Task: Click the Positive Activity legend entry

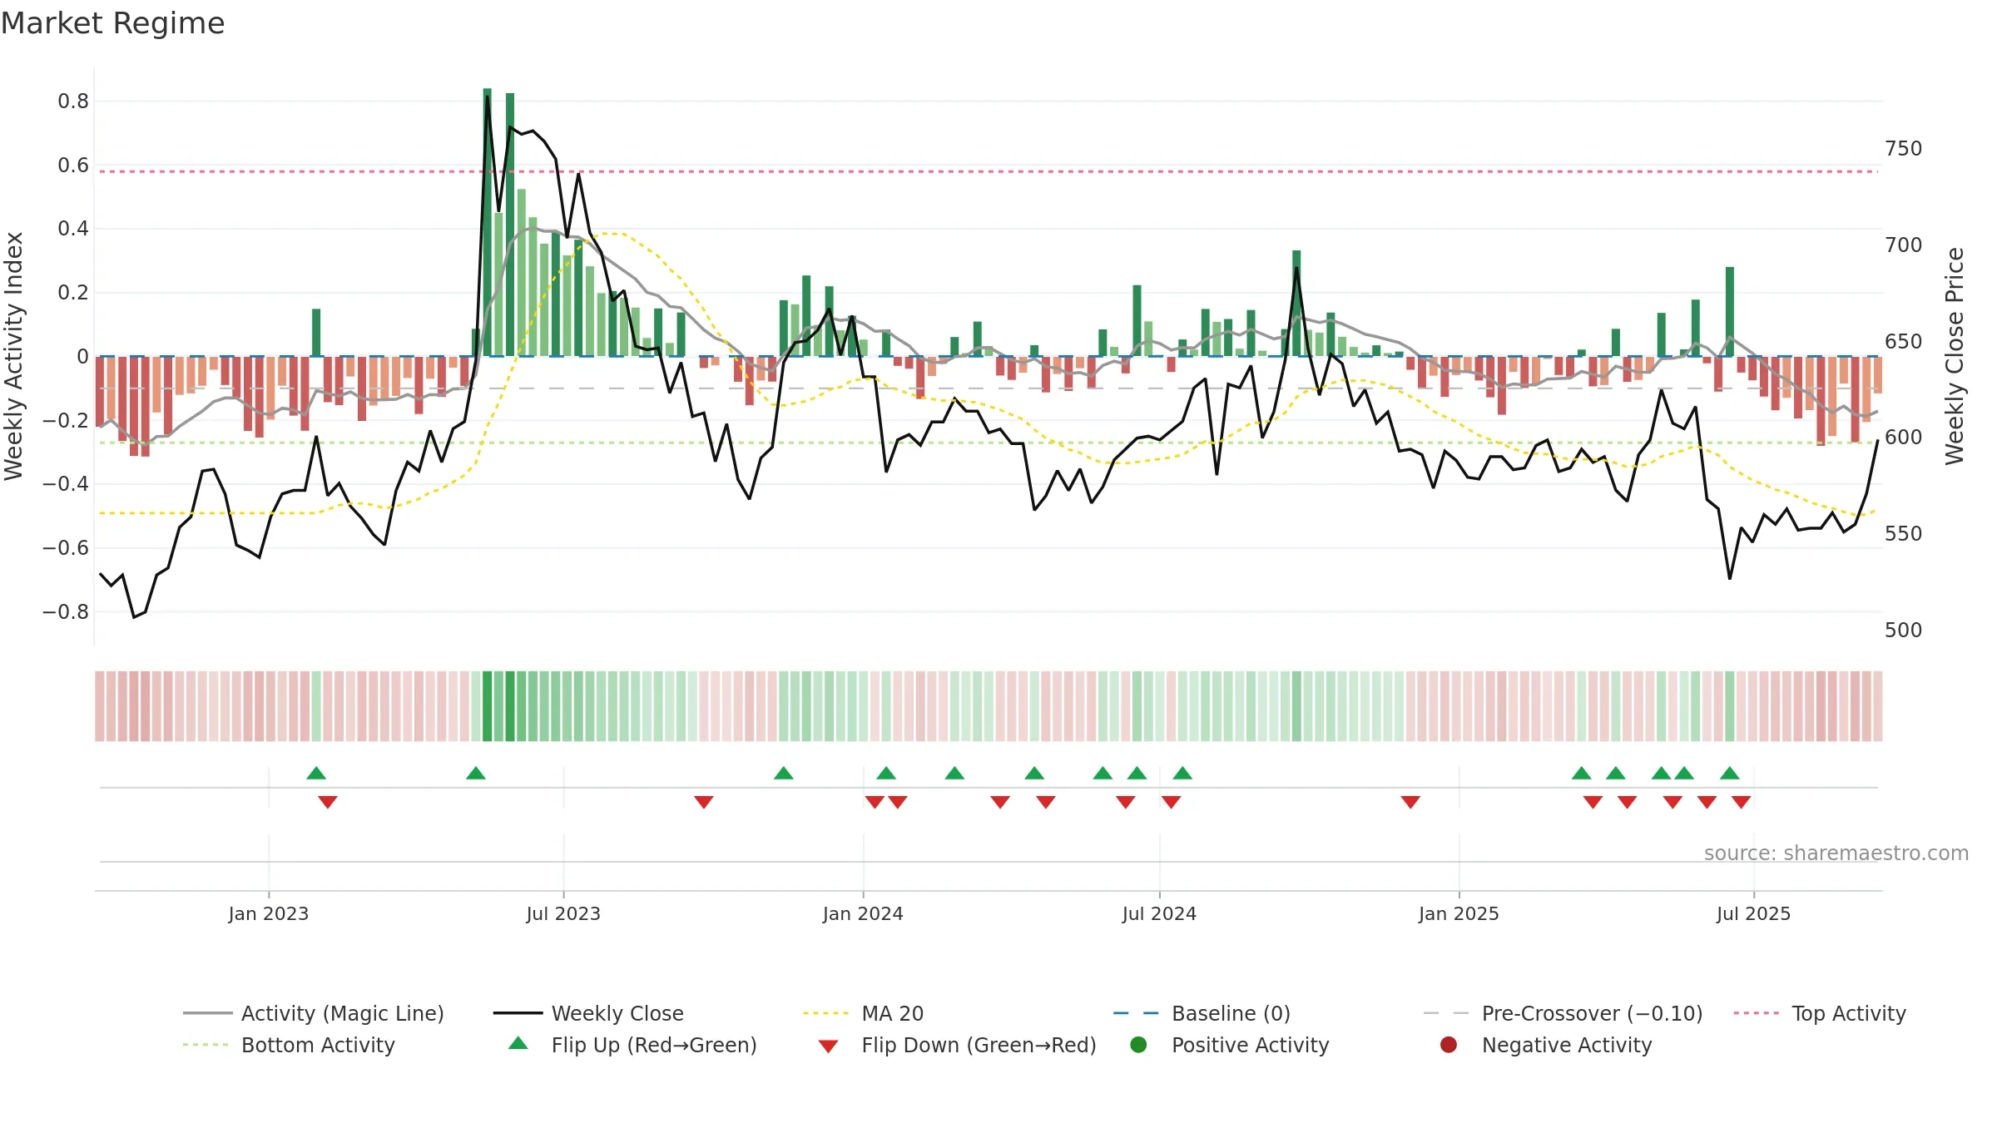Action: click(x=1230, y=1045)
